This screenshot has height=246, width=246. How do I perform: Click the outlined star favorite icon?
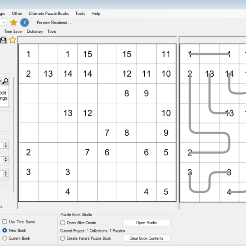coord(12,40)
